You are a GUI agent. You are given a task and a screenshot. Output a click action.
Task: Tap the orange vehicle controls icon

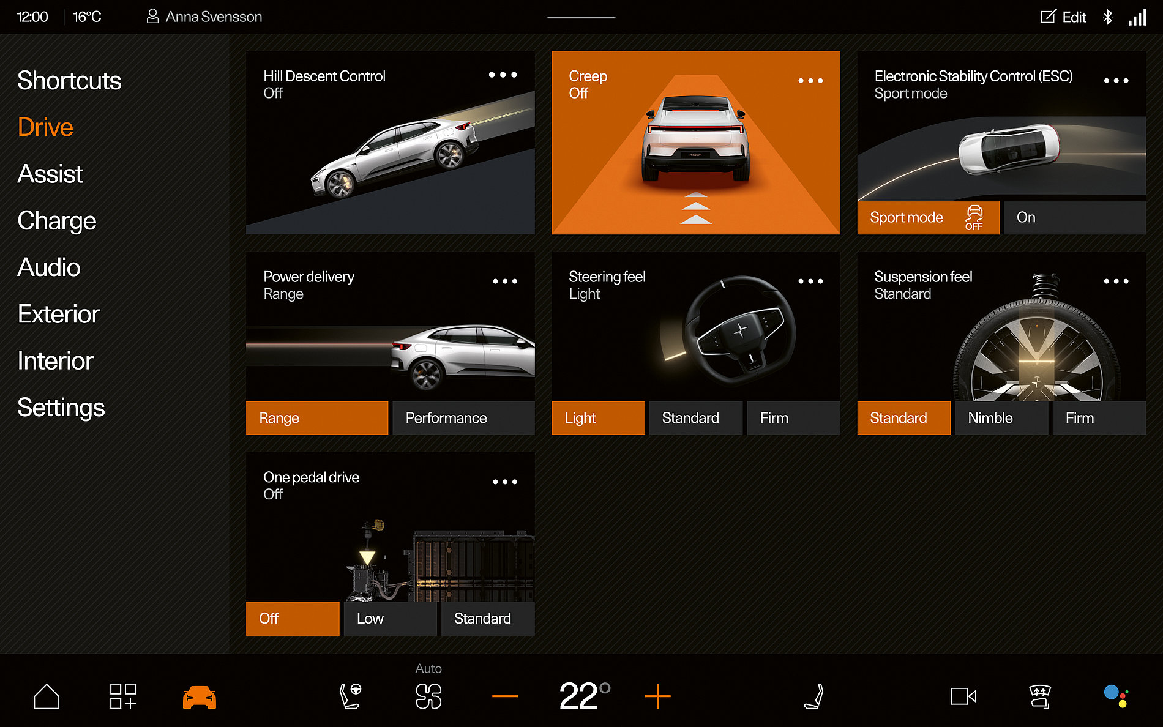tap(200, 696)
